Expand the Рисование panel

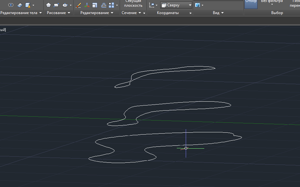click(58, 13)
